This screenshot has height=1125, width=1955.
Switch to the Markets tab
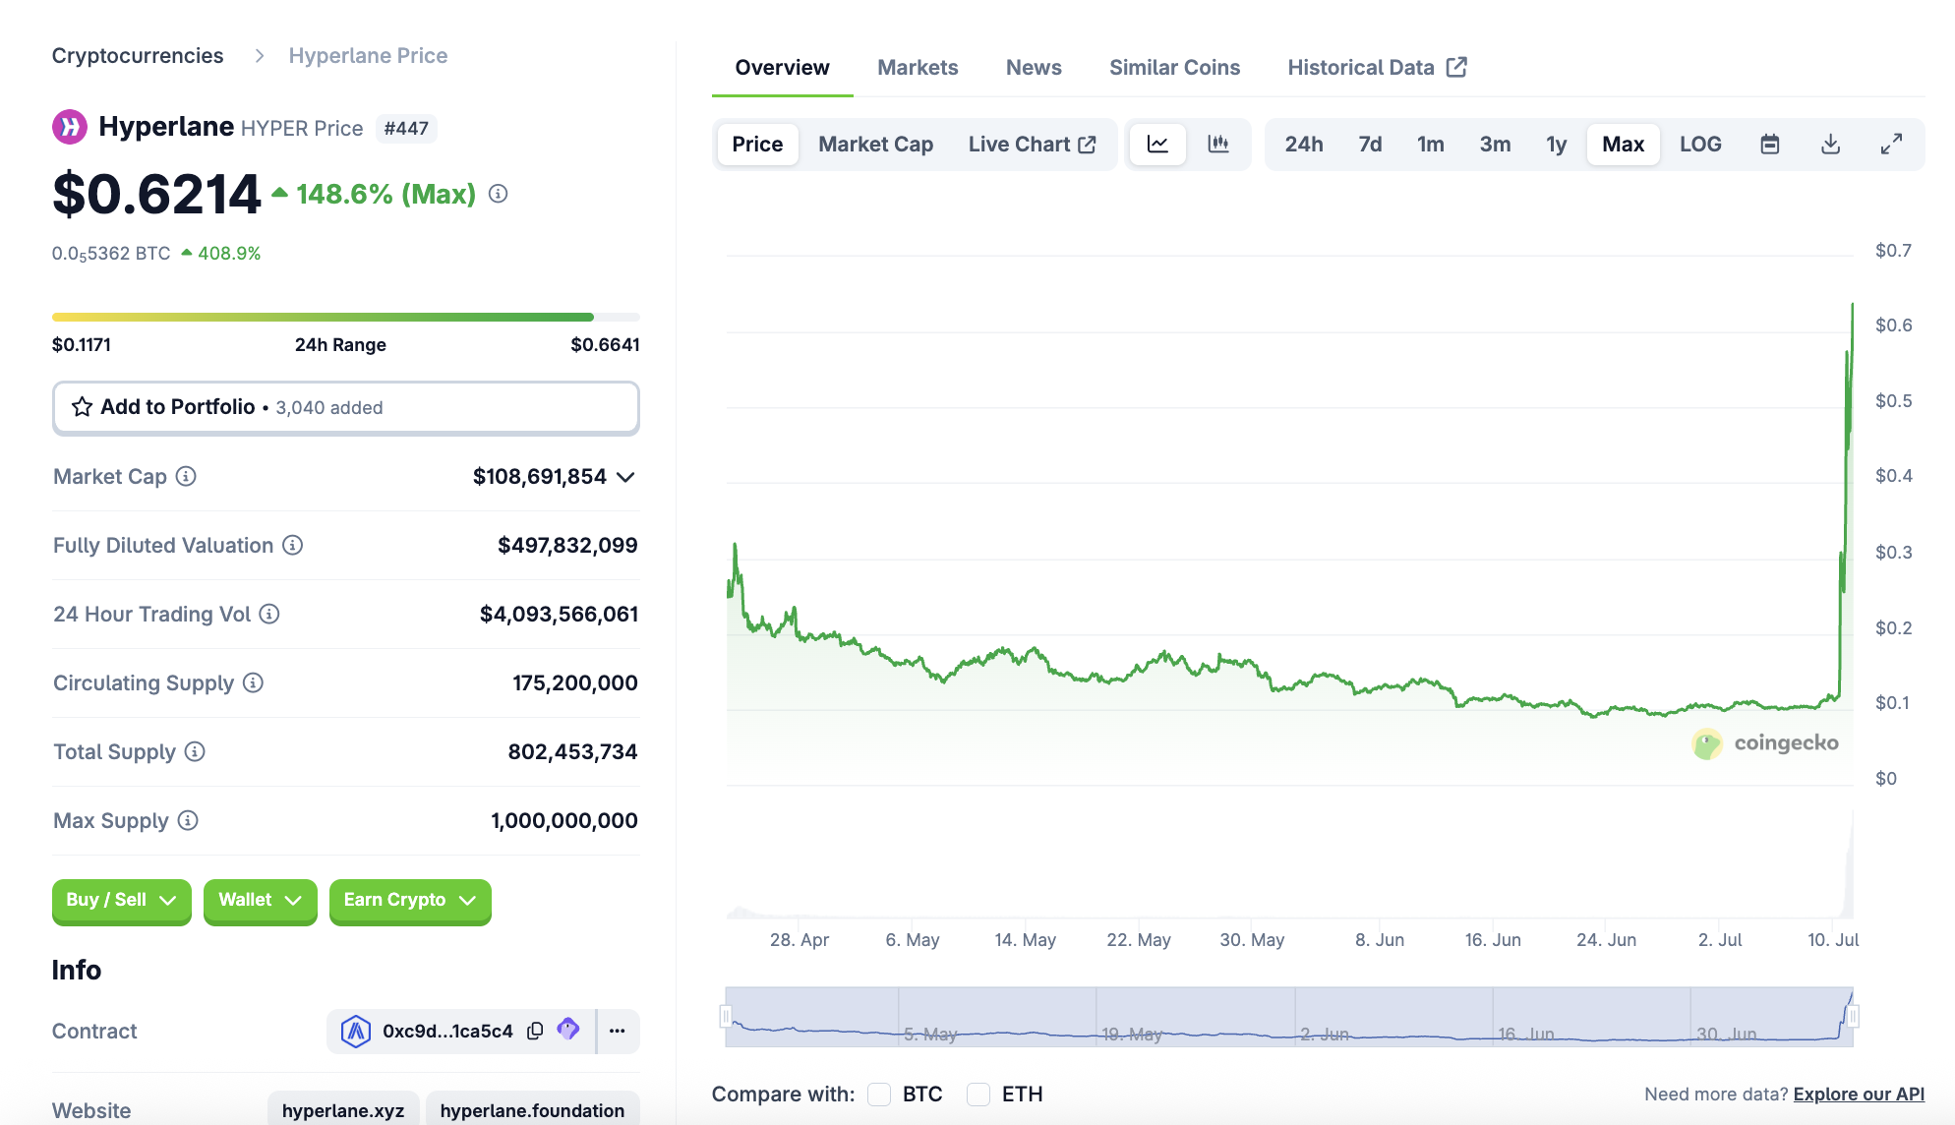[917, 67]
